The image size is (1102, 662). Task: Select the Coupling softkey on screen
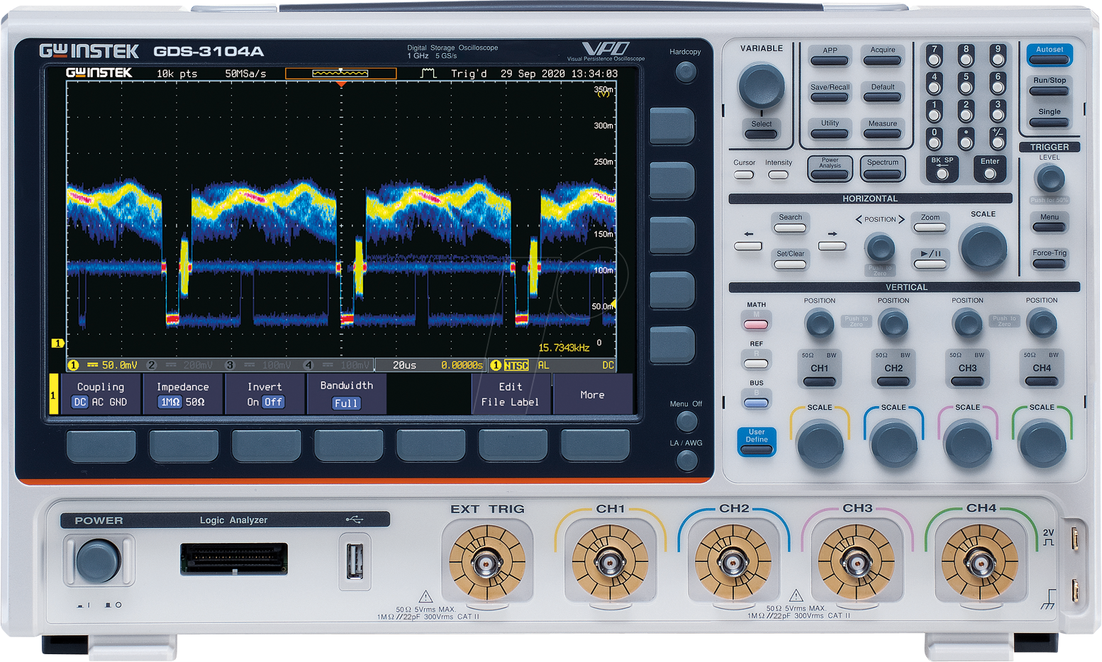(x=100, y=394)
